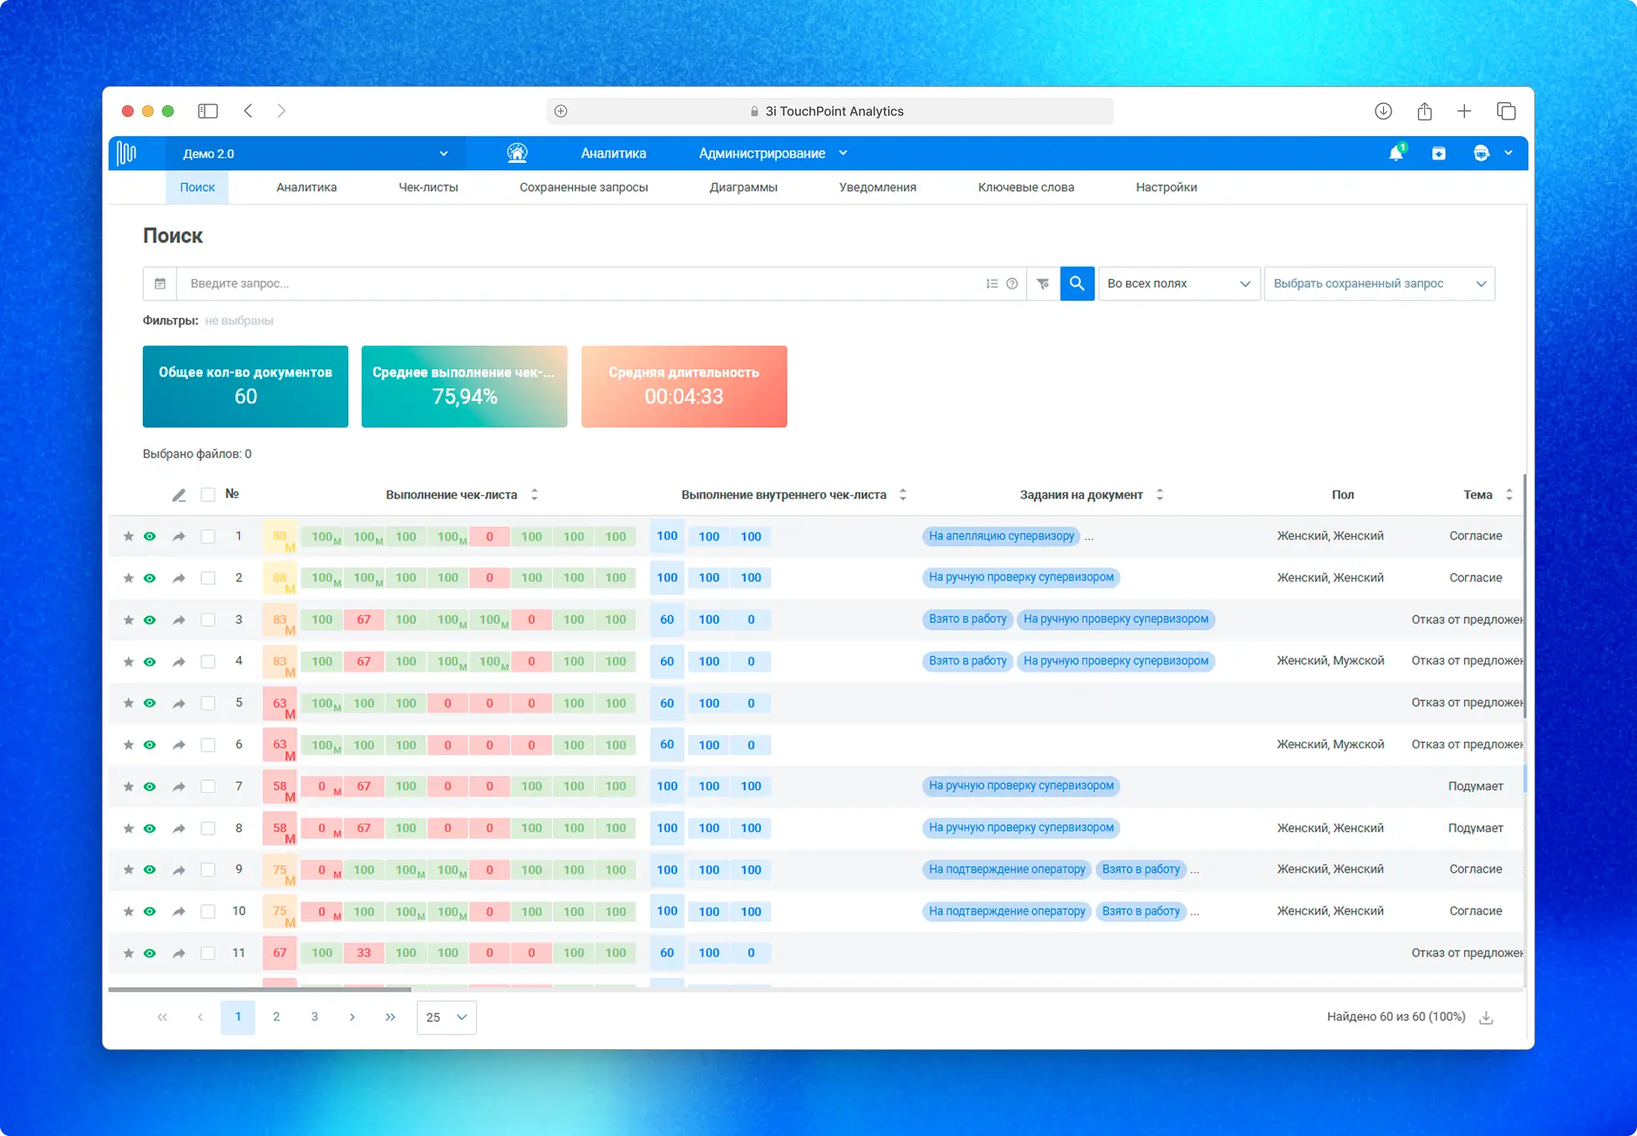
Task: Open the Администрирование menu
Action: tap(762, 153)
